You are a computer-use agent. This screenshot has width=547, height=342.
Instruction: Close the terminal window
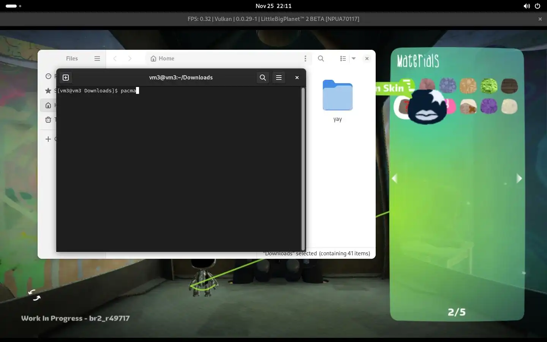[x=297, y=78]
